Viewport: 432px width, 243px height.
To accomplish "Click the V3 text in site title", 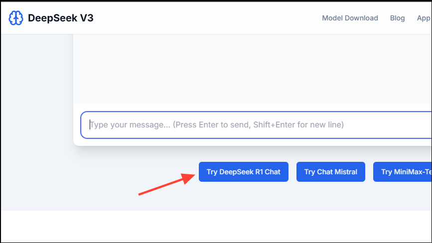I will [x=87, y=18].
